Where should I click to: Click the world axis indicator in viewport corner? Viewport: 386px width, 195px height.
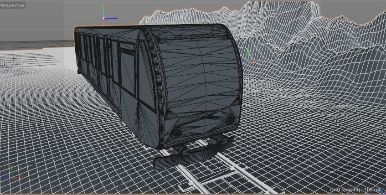(x=12, y=172)
